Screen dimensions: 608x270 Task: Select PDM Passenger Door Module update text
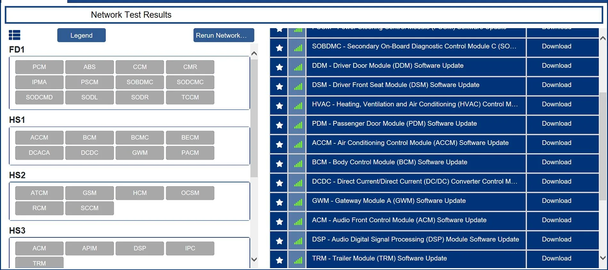coord(394,123)
